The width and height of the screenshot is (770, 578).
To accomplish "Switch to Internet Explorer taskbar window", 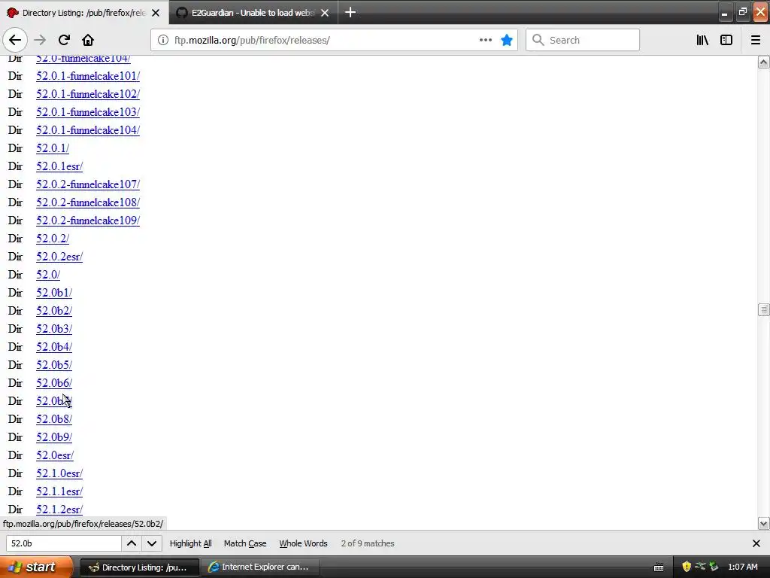I will pyautogui.click(x=260, y=567).
